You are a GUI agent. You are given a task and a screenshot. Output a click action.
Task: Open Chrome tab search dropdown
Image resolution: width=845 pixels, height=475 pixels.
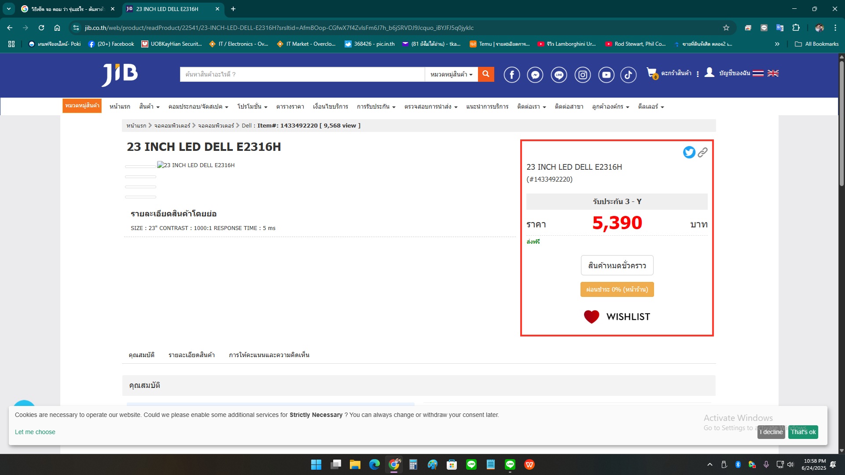(9, 9)
